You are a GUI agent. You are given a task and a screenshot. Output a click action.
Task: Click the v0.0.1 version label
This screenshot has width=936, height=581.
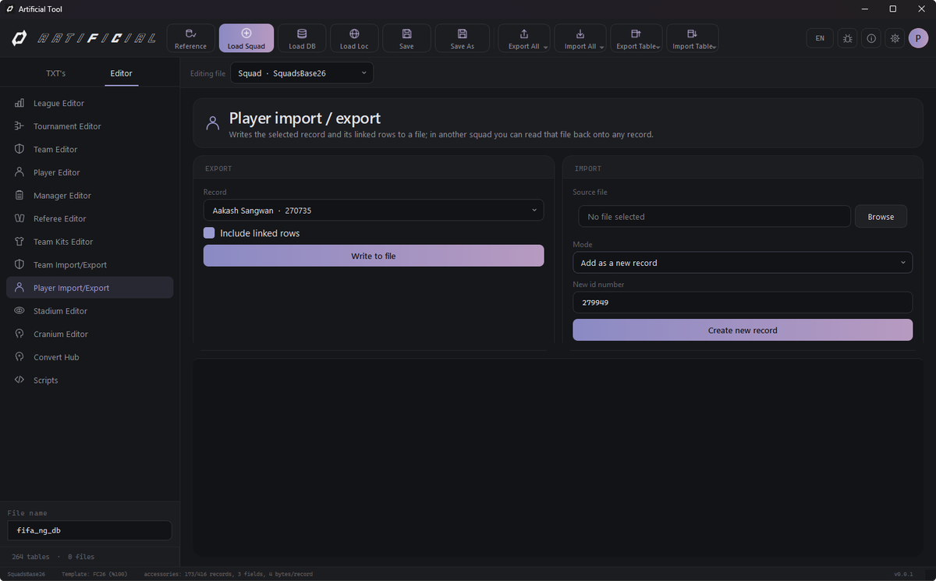[x=903, y=574]
